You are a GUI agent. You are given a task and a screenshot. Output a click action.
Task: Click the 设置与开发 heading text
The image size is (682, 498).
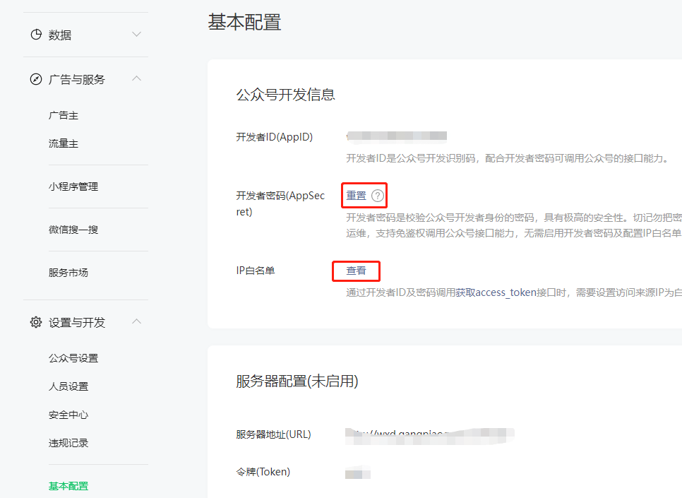click(x=77, y=323)
